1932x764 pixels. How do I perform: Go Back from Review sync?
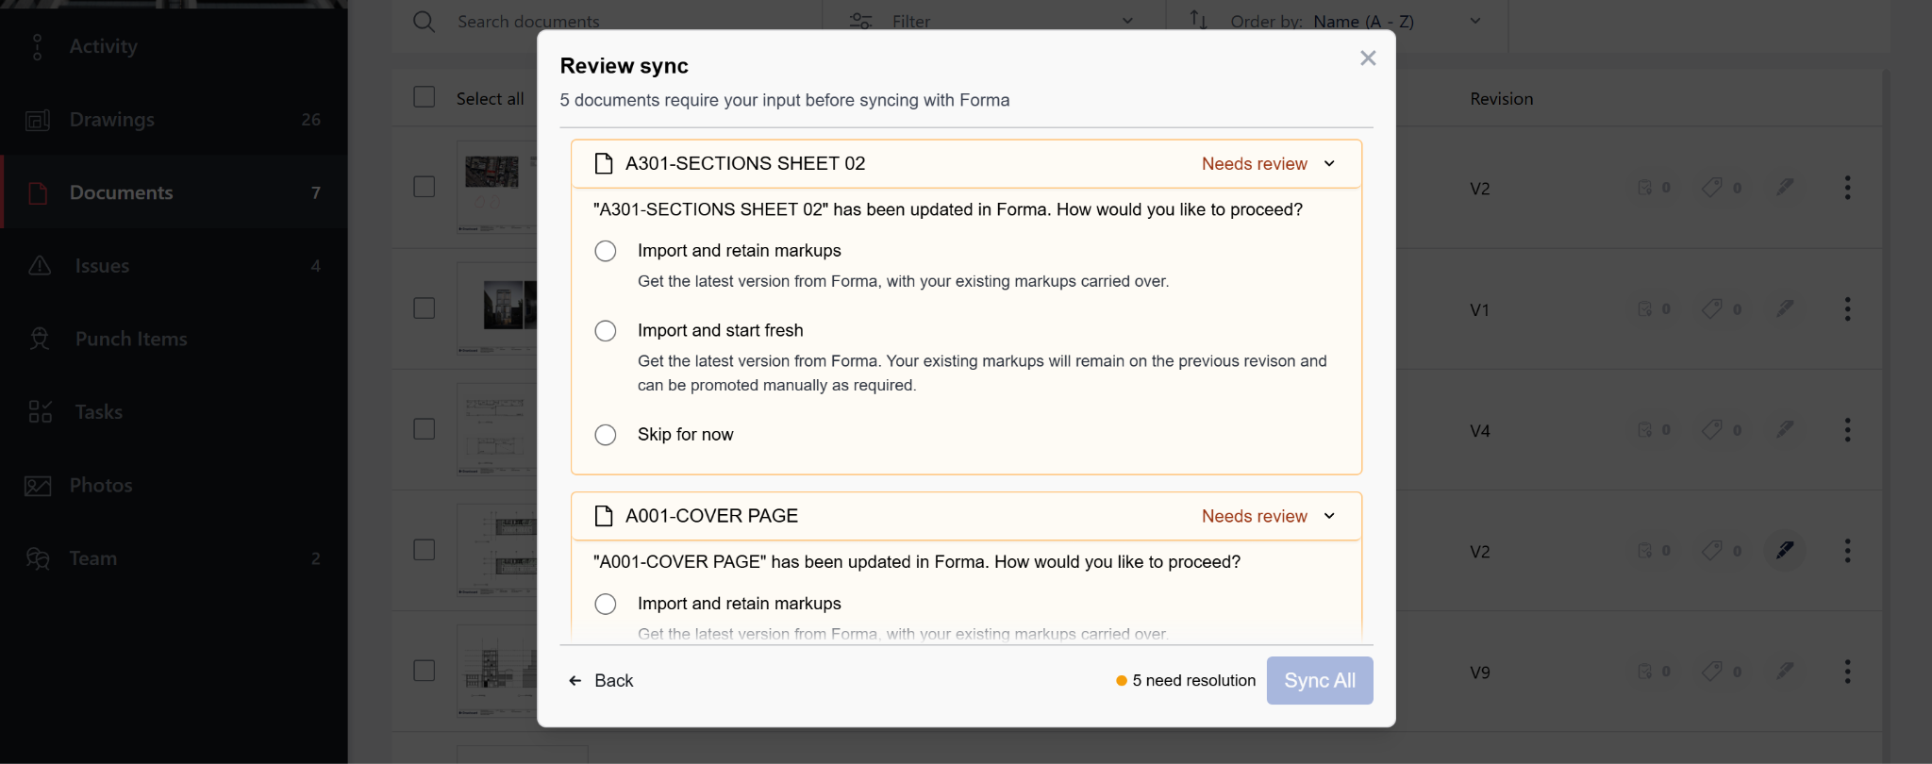click(x=601, y=681)
